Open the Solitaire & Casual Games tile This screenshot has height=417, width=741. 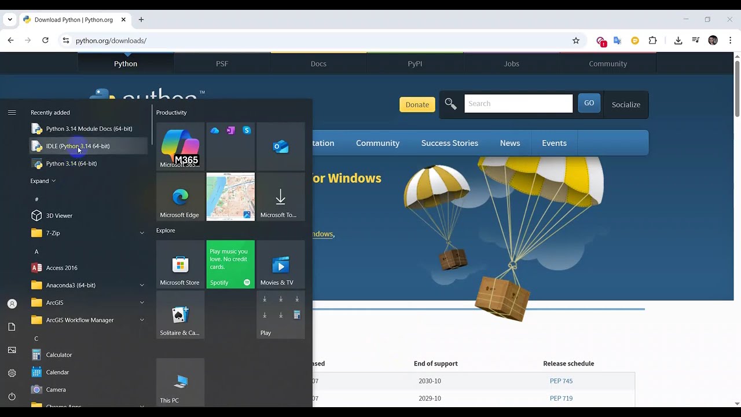[x=180, y=314]
